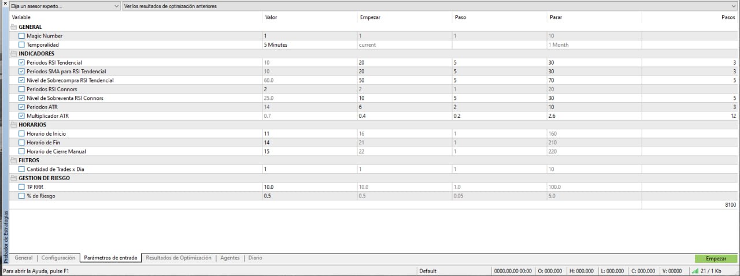This screenshot has height=276, width=740.
Task: Check Horario de Cierre Manual box
Action: tap(21, 151)
